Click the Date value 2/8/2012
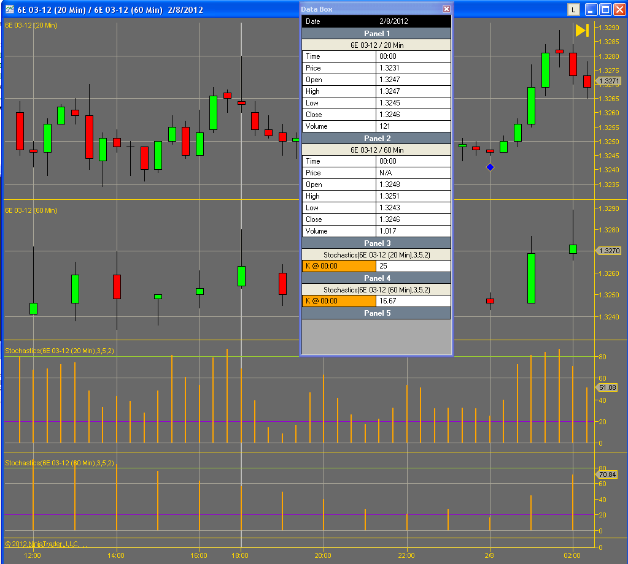The image size is (628, 564). [x=393, y=21]
